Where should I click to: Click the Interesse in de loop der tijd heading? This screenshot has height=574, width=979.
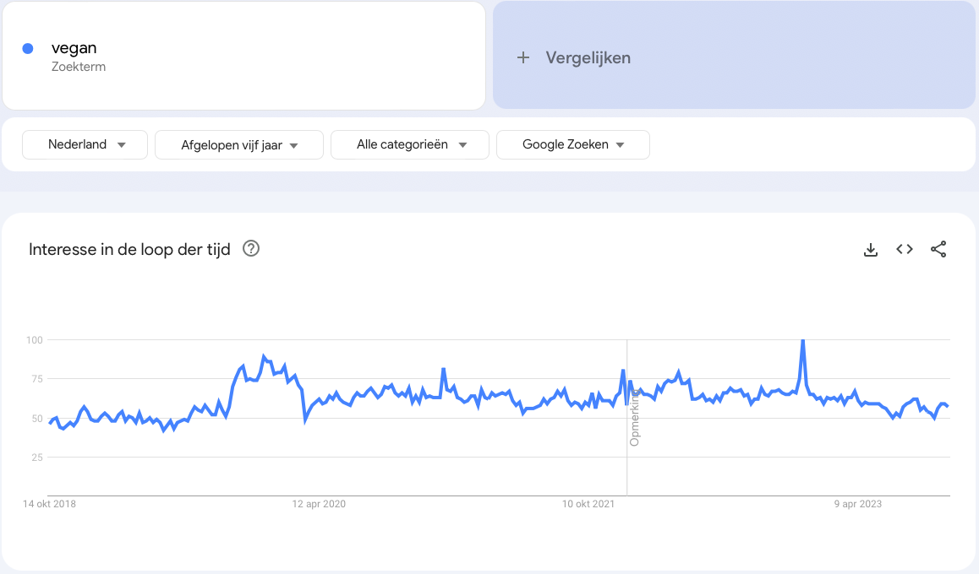pyautogui.click(x=129, y=249)
